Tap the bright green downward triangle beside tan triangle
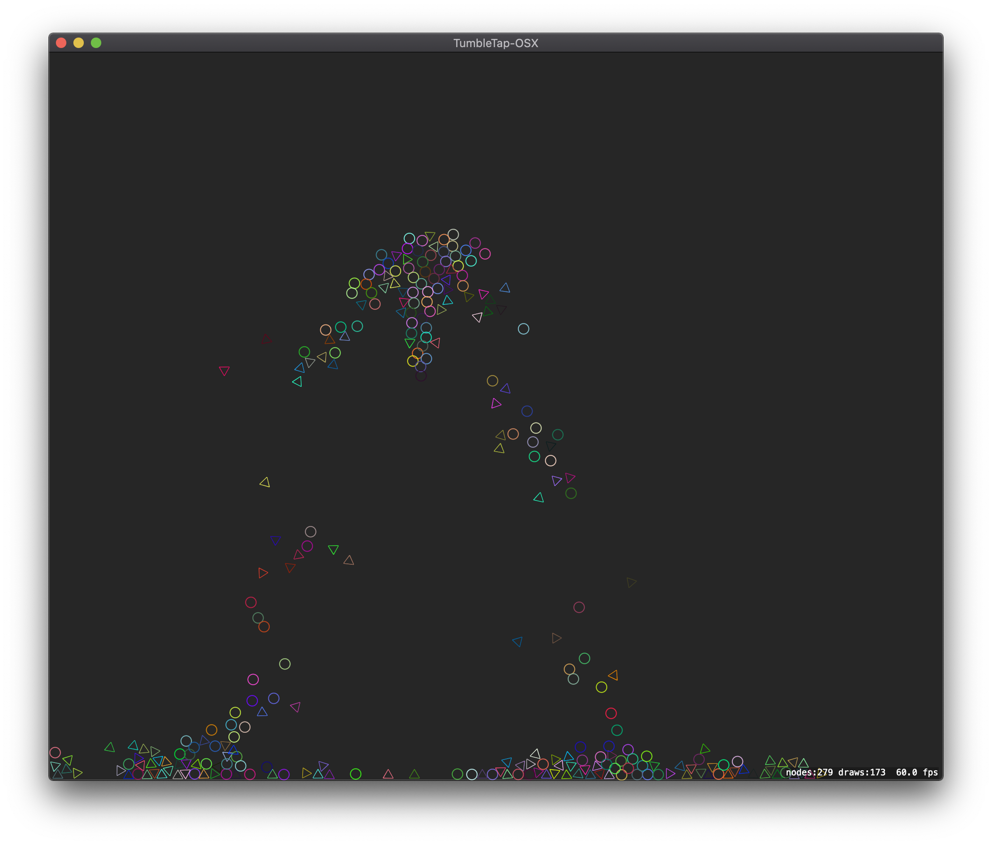 click(x=333, y=550)
